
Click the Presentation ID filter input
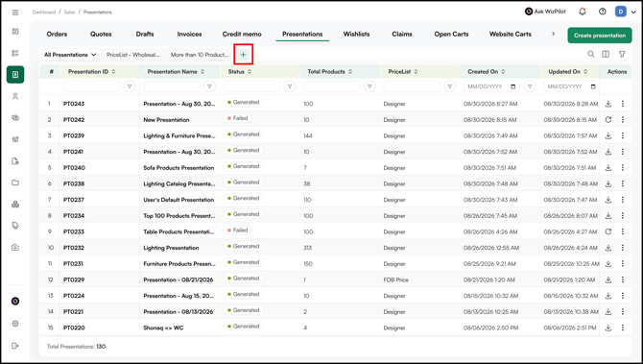92,86
